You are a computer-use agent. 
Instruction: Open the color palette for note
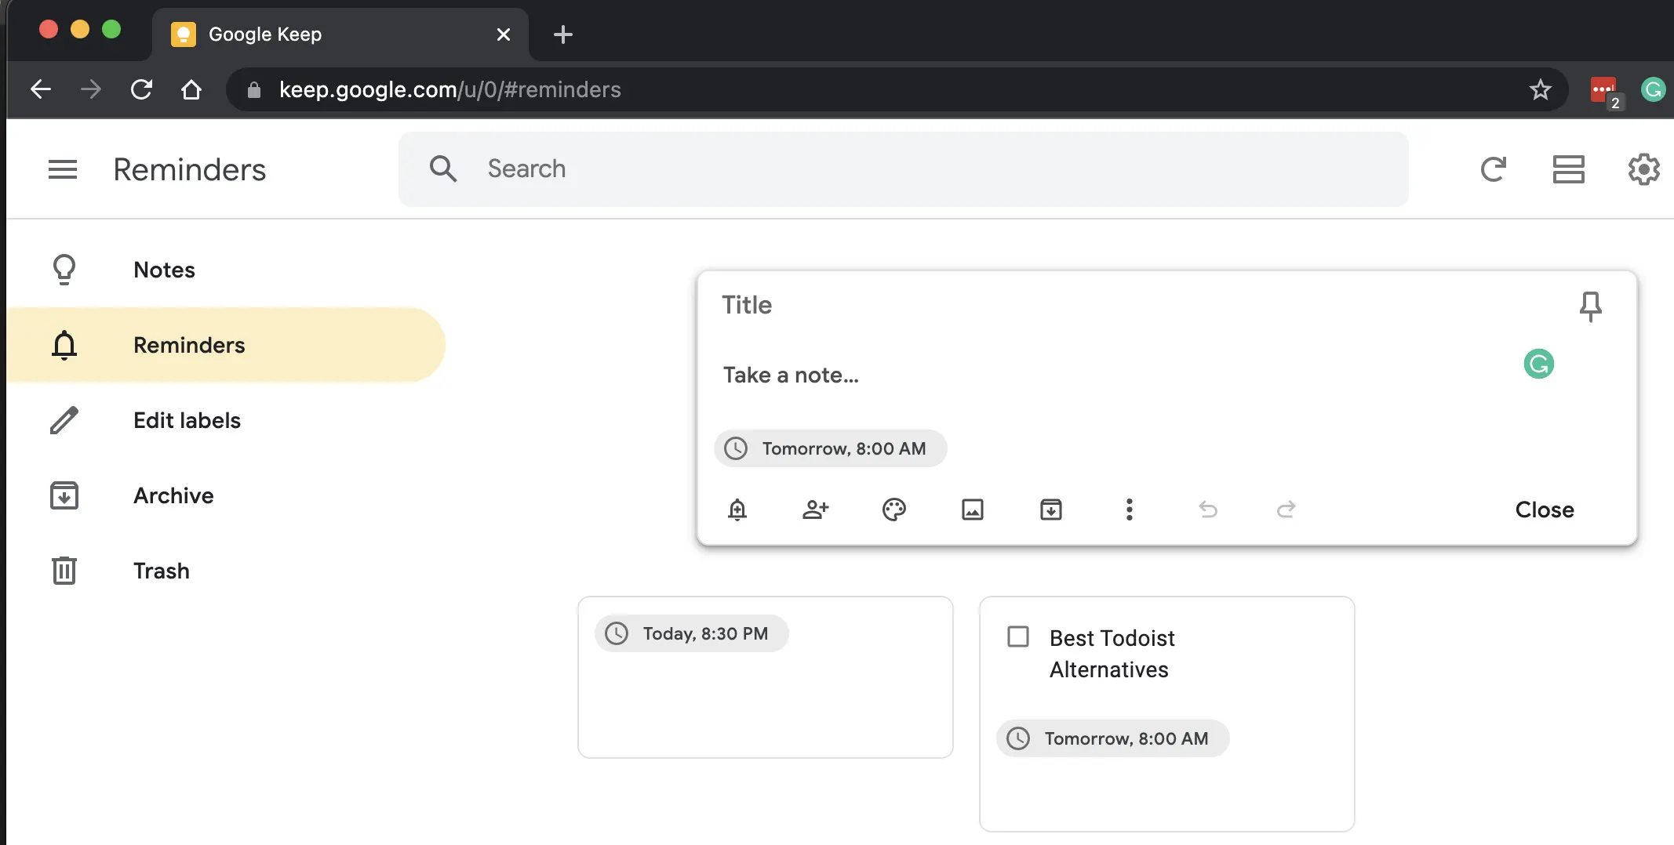tap(894, 510)
